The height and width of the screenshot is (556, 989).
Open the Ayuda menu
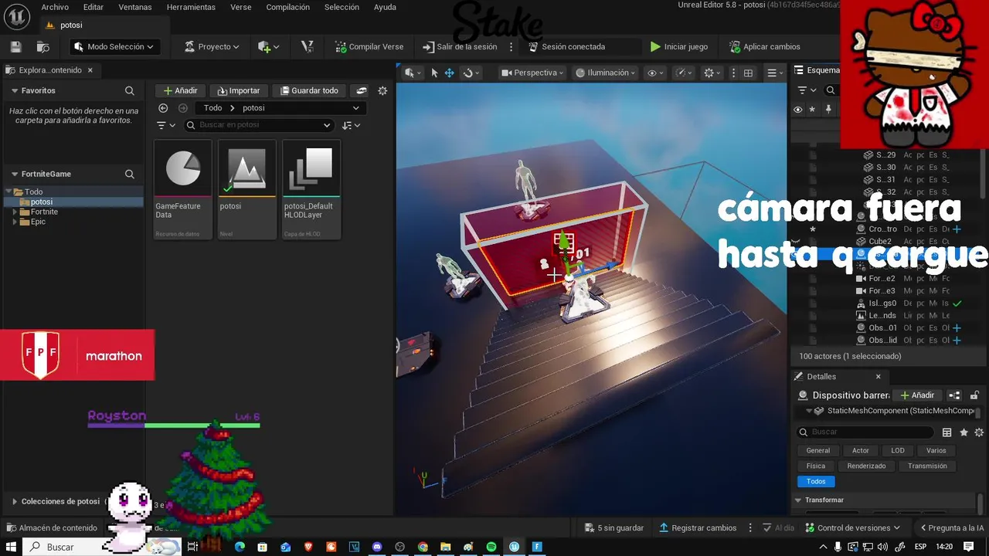point(385,7)
